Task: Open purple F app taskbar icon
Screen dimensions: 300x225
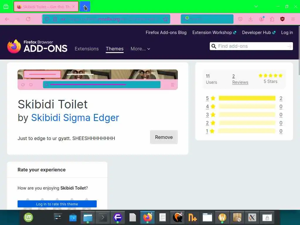Action: pos(118,218)
